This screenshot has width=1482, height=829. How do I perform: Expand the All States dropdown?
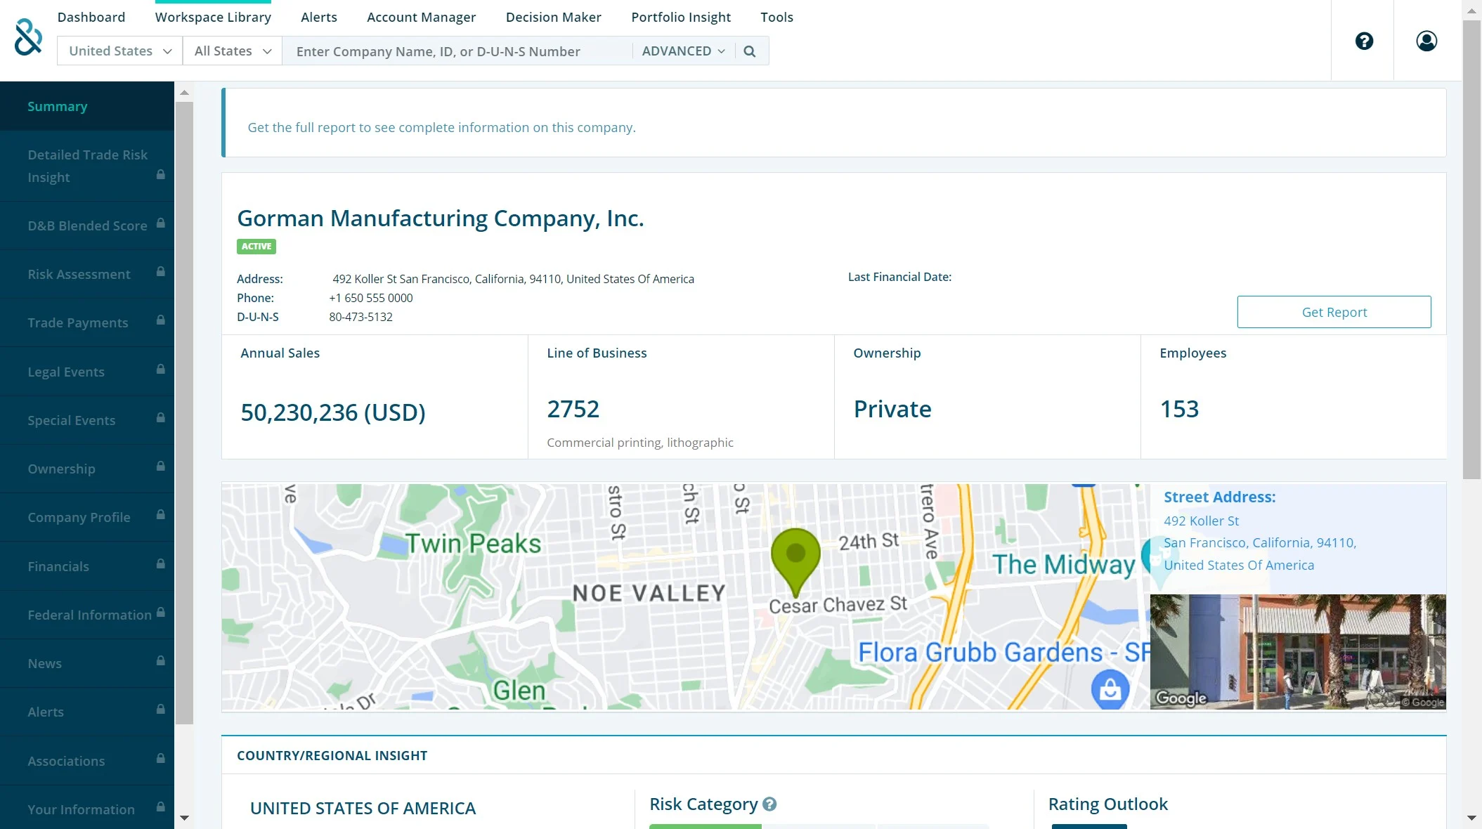[233, 51]
